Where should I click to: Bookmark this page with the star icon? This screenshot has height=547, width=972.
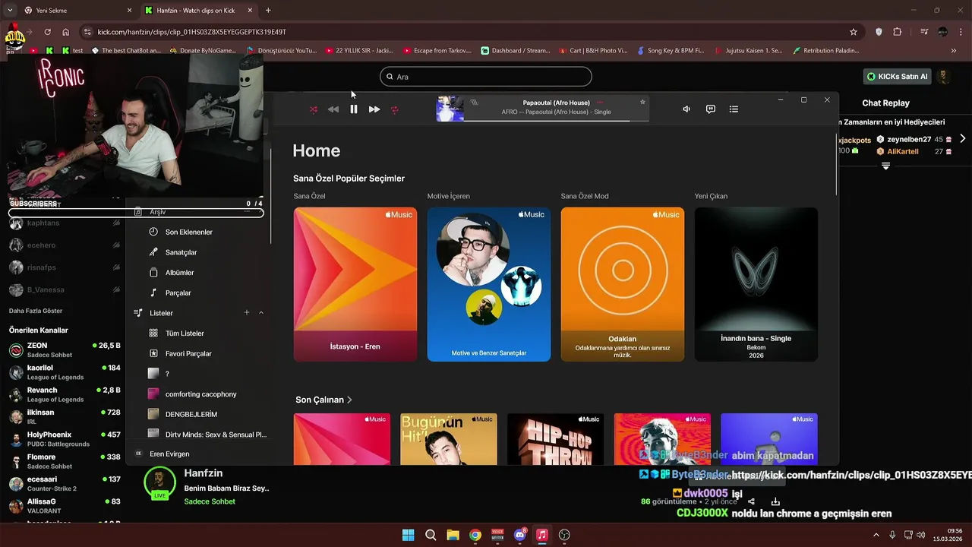pos(854,32)
